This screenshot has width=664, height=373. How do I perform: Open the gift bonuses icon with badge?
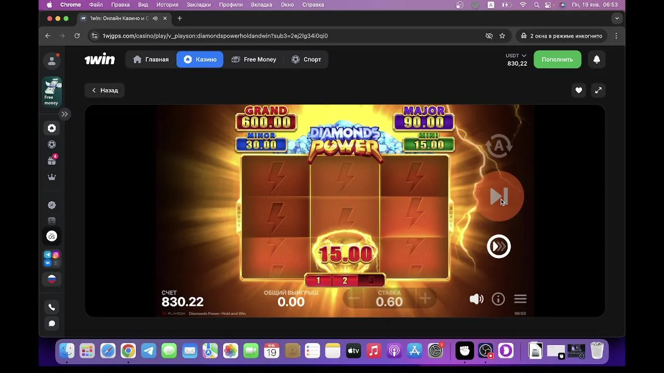(x=52, y=161)
